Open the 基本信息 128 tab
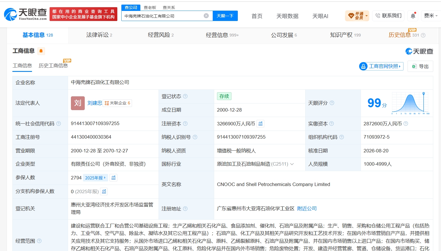Image resolution: width=441 pixels, height=251 pixels. tap(38, 35)
